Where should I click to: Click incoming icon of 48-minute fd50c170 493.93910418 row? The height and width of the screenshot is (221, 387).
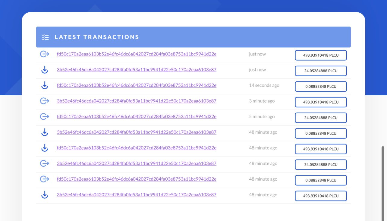click(x=45, y=148)
